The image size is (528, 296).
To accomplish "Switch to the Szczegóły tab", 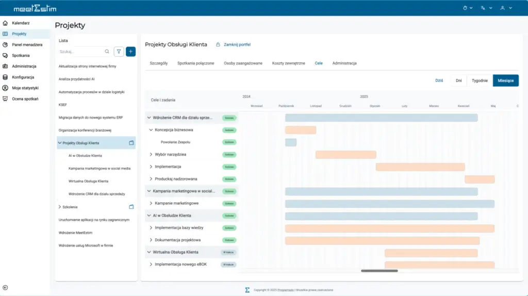I will (x=158, y=63).
